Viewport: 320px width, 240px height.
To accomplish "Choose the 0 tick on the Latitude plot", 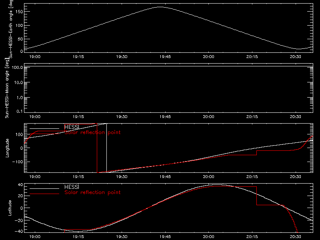I will click(x=22, y=208).
